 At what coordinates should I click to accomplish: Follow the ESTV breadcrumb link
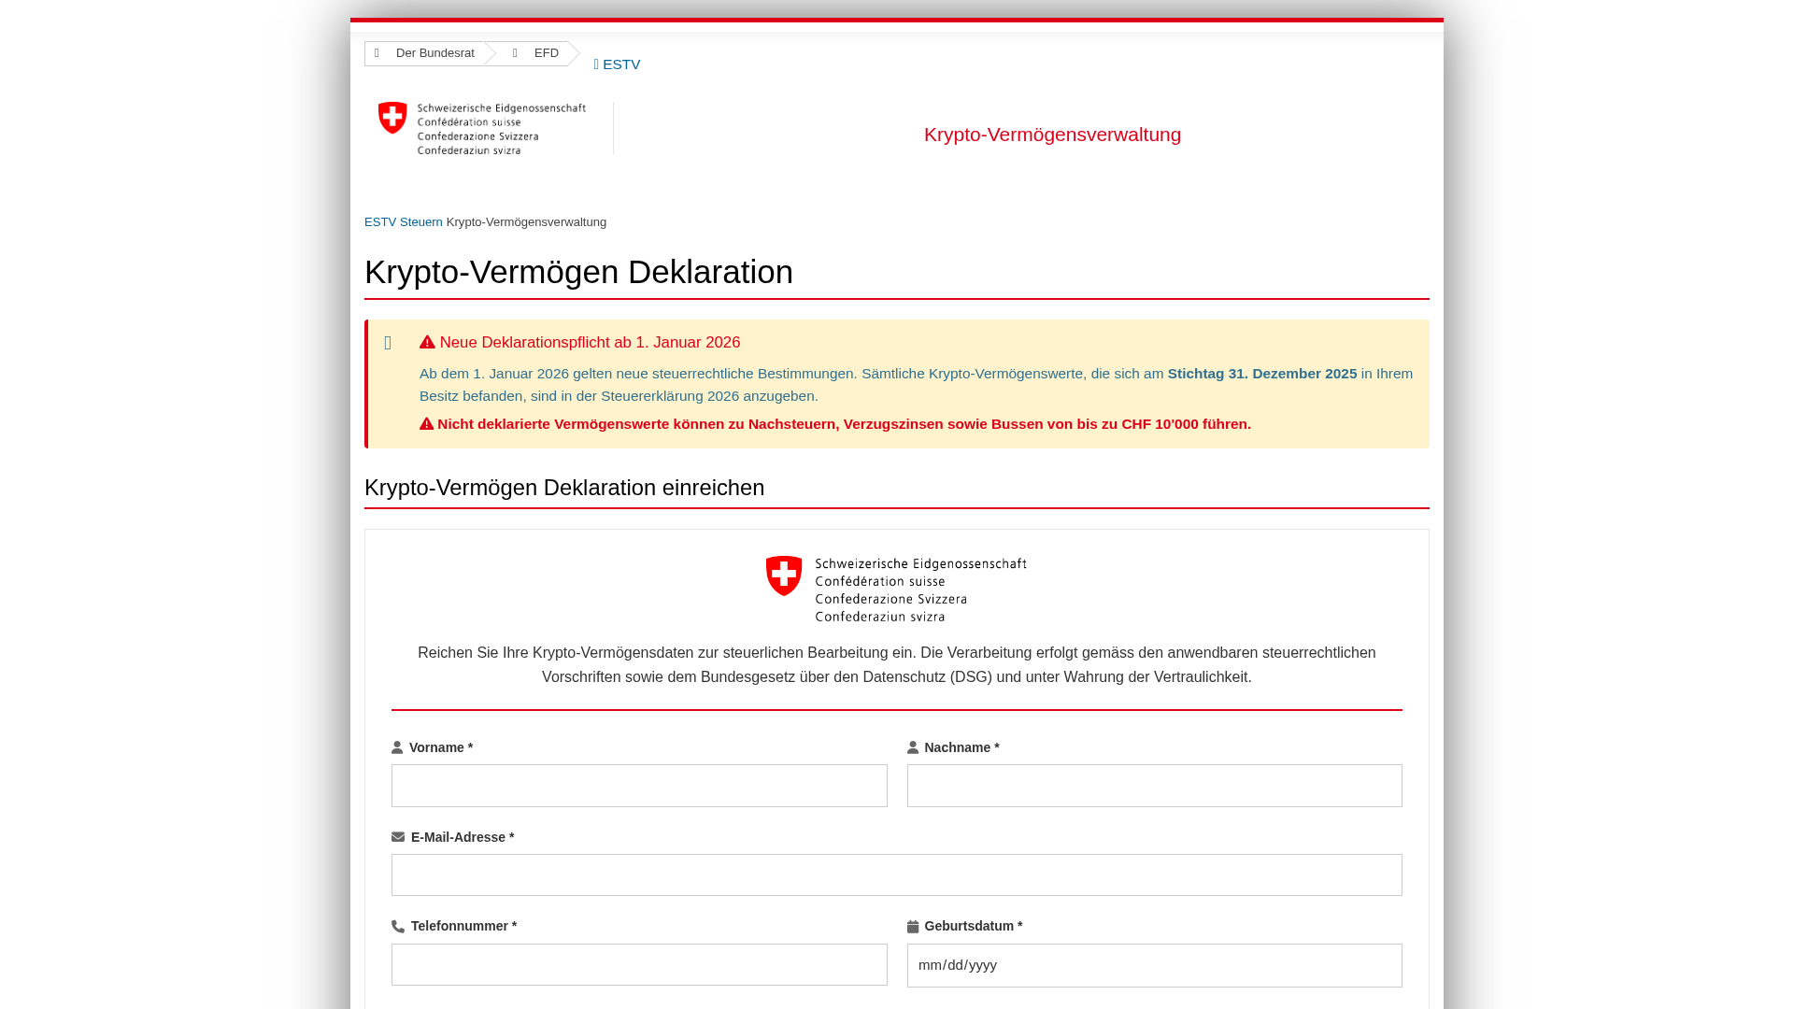380,222
